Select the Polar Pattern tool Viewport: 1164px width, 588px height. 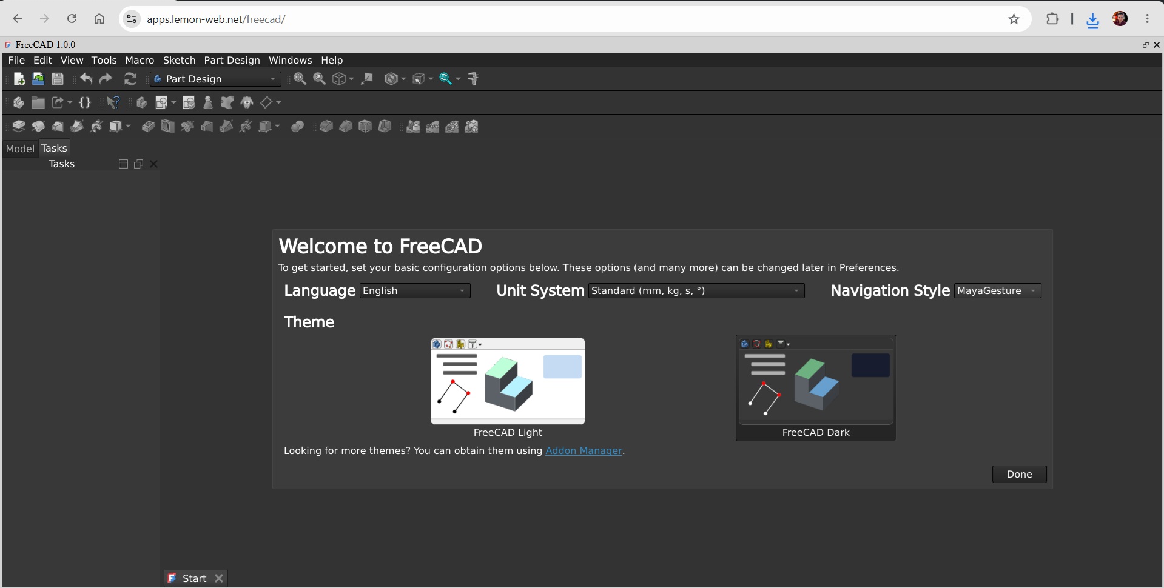click(x=452, y=126)
